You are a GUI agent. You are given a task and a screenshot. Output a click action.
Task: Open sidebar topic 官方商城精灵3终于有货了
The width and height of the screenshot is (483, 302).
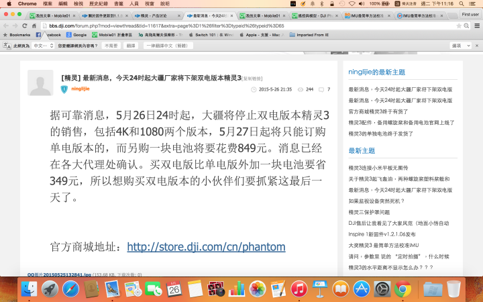378,111
